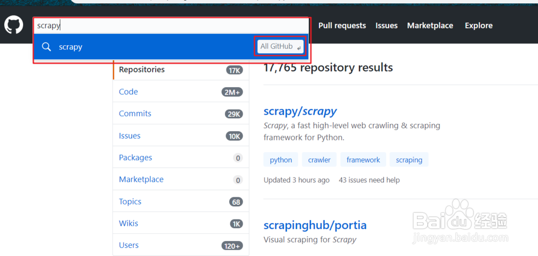Open Pull requests in the header
The width and height of the screenshot is (538, 256).
coord(342,25)
